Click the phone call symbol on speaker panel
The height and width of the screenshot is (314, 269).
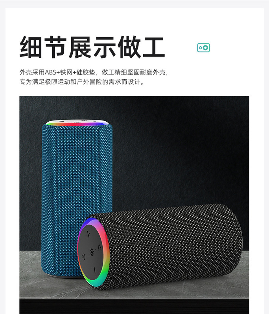click(83, 257)
